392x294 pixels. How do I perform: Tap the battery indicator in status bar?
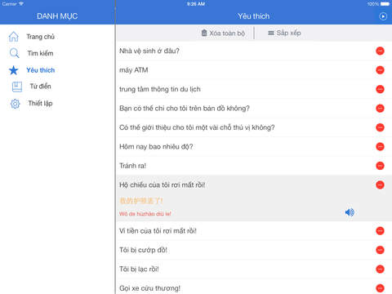(385, 4)
